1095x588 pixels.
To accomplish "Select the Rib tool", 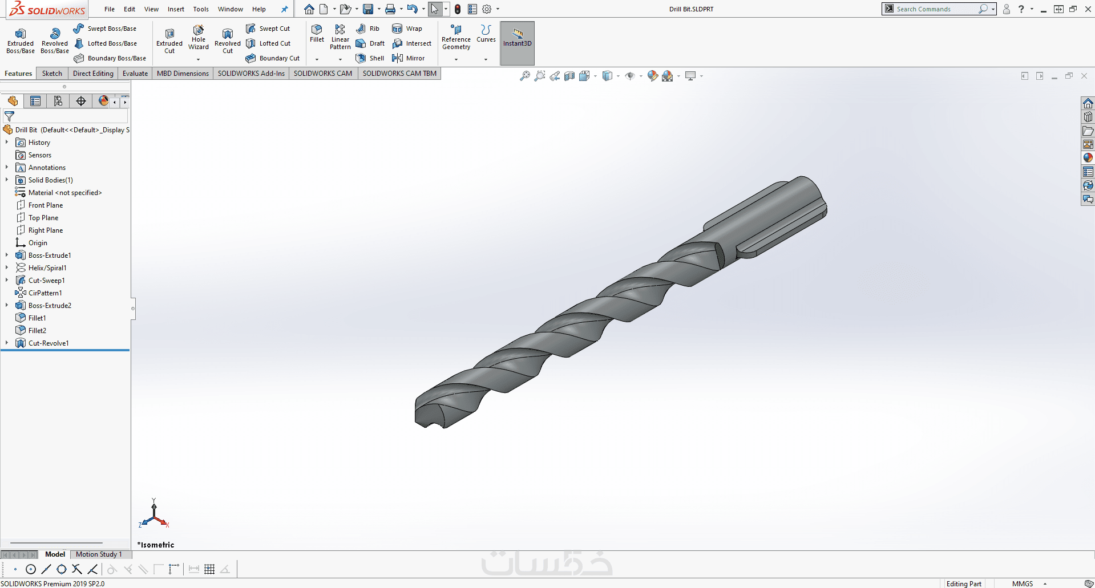I will (x=367, y=29).
